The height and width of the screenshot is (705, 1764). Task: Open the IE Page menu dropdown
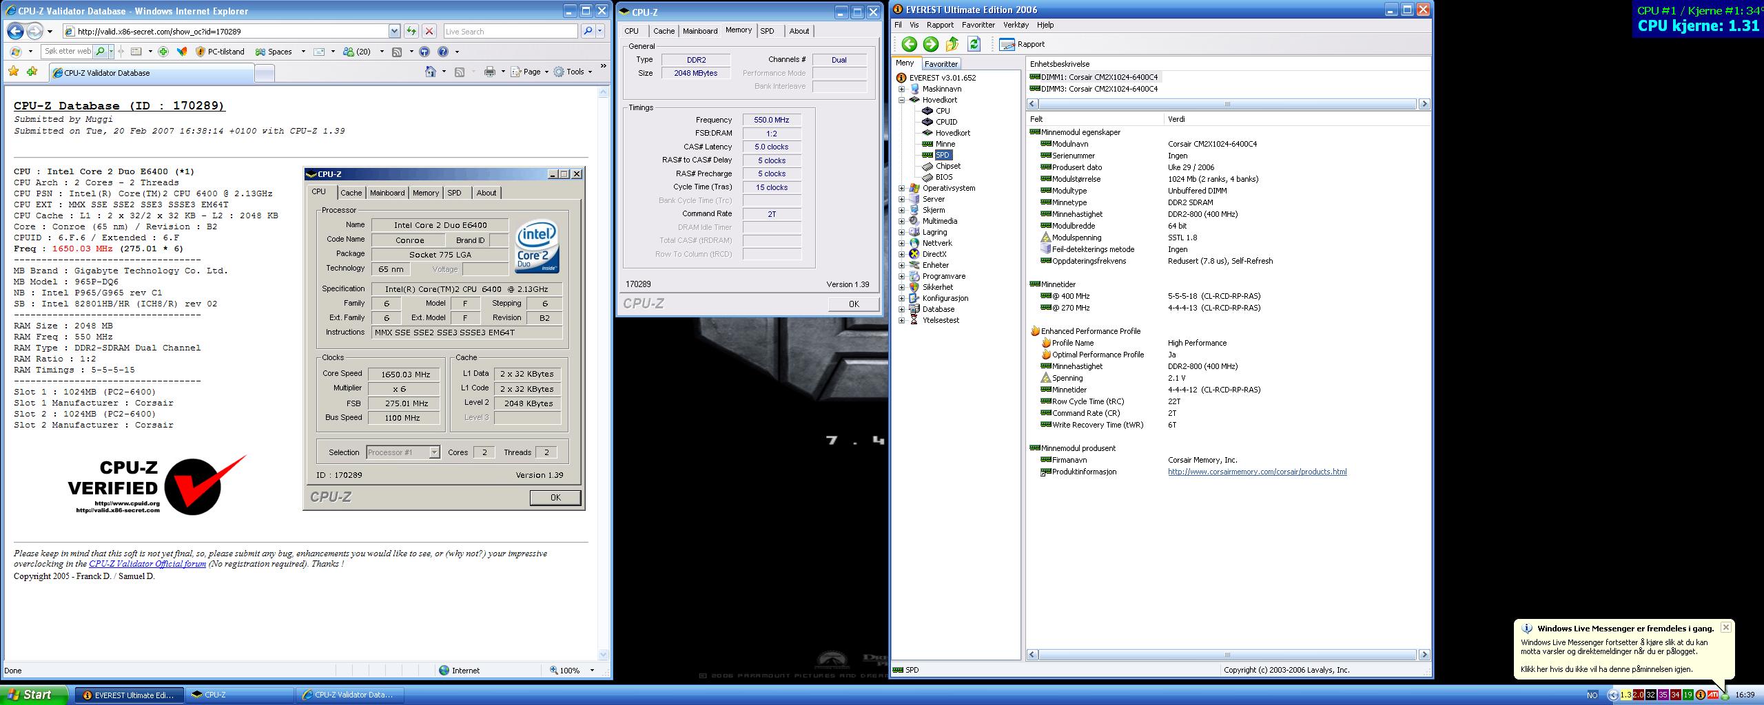pos(529,72)
